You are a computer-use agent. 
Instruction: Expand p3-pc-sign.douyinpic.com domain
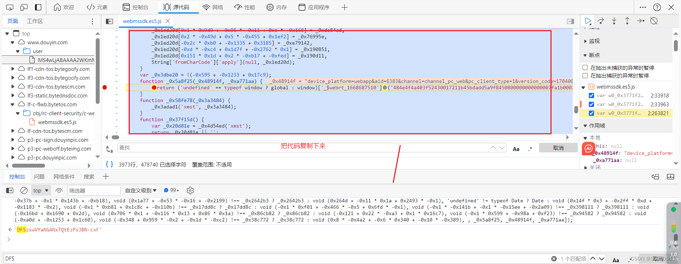[13, 140]
